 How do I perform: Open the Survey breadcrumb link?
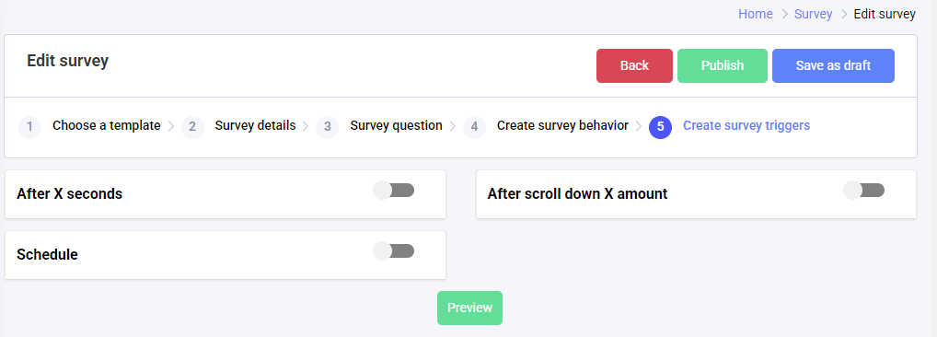[x=814, y=15]
